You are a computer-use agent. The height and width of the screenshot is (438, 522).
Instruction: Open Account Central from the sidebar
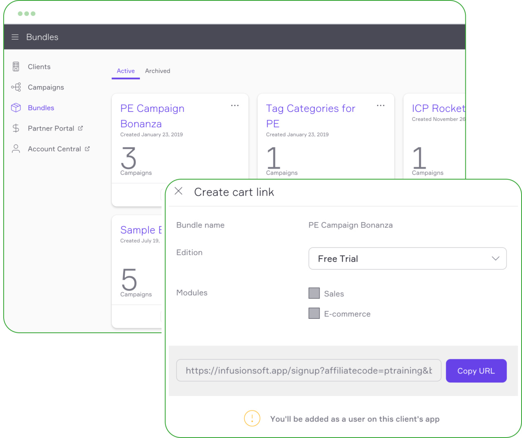pyautogui.click(x=54, y=149)
